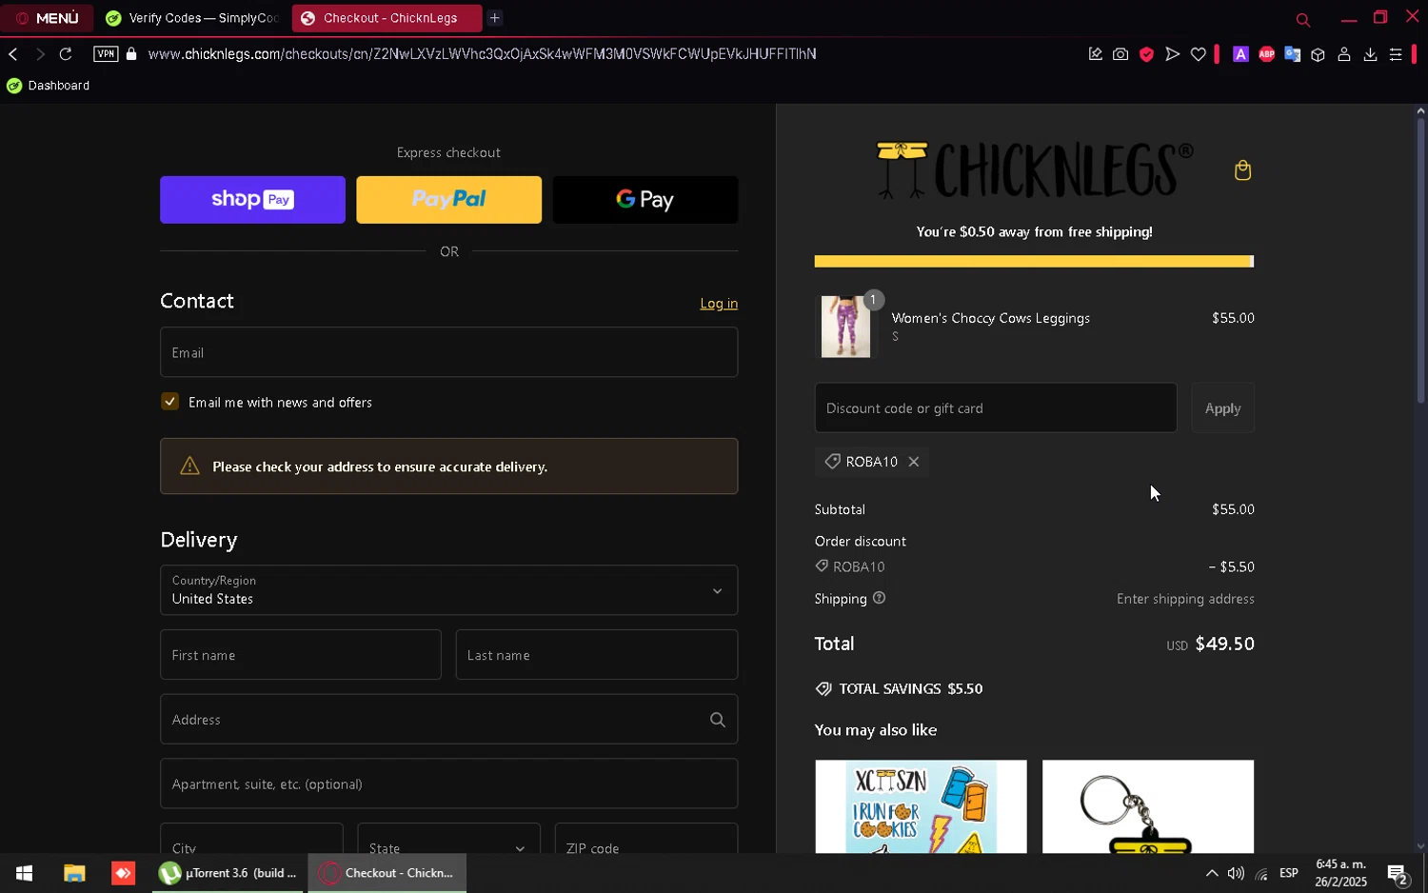Screen dimensions: 1428x893
Task: Open the Google Translate extension
Action: point(1292,54)
